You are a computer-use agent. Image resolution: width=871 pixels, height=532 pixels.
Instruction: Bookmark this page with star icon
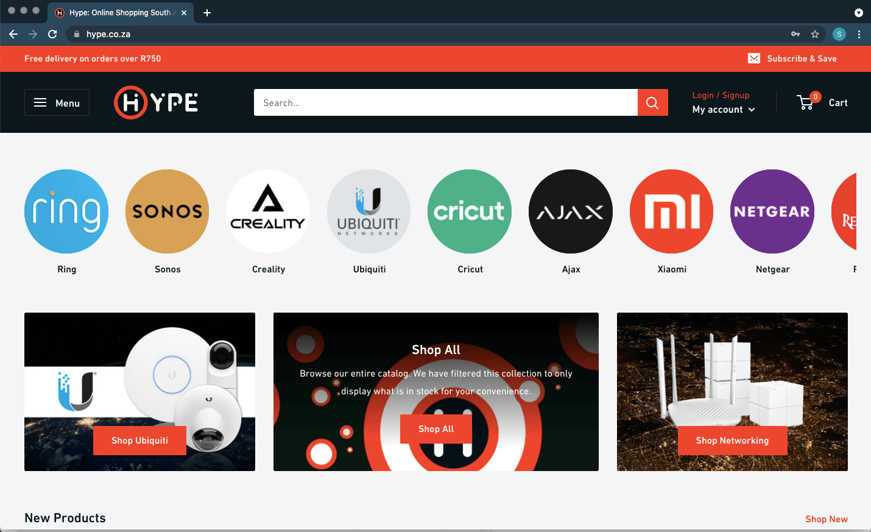(x=815, y=34)
